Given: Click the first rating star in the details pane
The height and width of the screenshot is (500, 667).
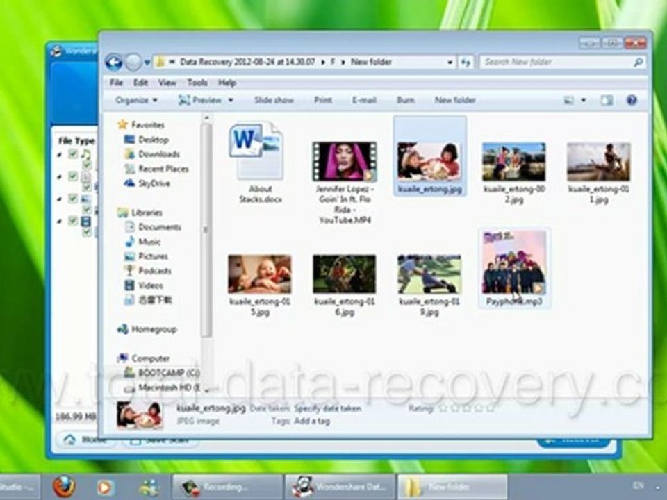Looking at the screenshot, I should (443, 408).
